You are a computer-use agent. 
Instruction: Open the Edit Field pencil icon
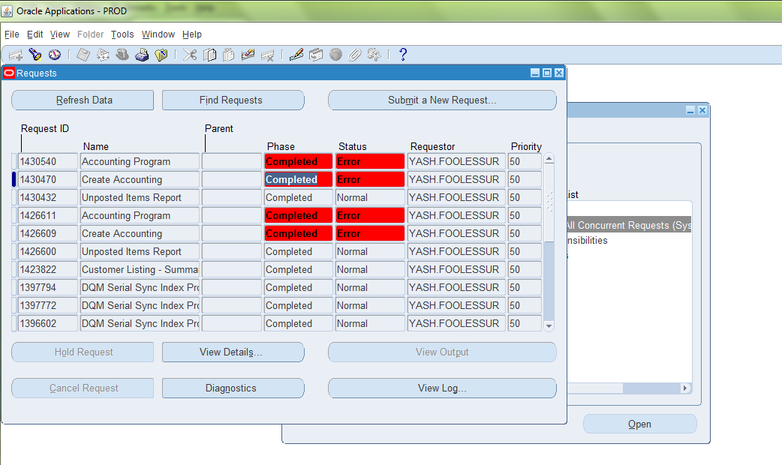click(296, 55)
